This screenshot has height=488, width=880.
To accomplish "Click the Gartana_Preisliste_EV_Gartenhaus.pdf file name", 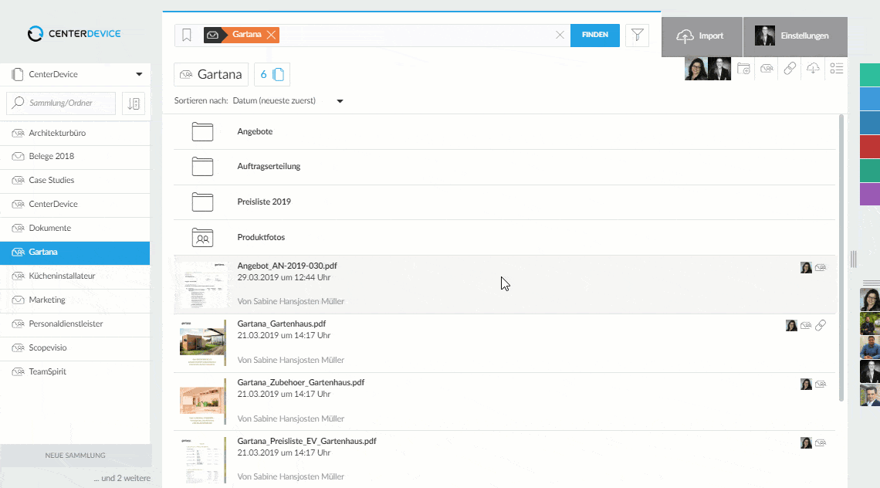I will coord(307,442).
